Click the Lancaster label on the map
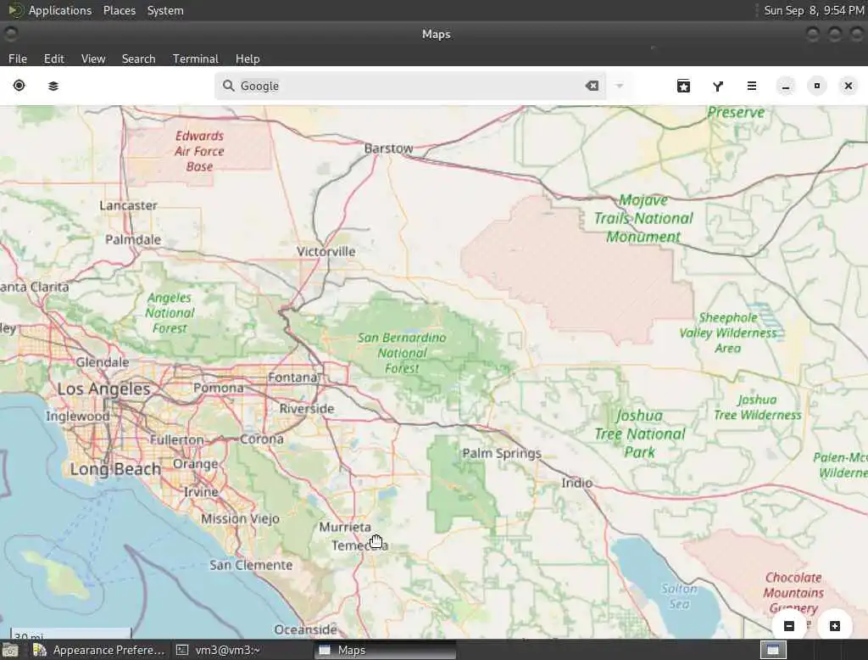This screenshot has width=868, height=660. tap(129, 205)
